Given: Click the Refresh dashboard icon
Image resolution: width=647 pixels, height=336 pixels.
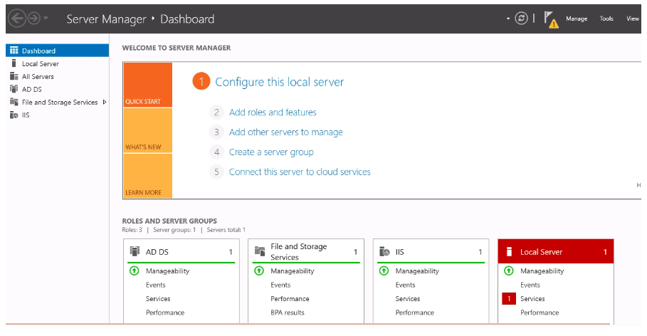Looking at the screenshot, I should 521,19.
